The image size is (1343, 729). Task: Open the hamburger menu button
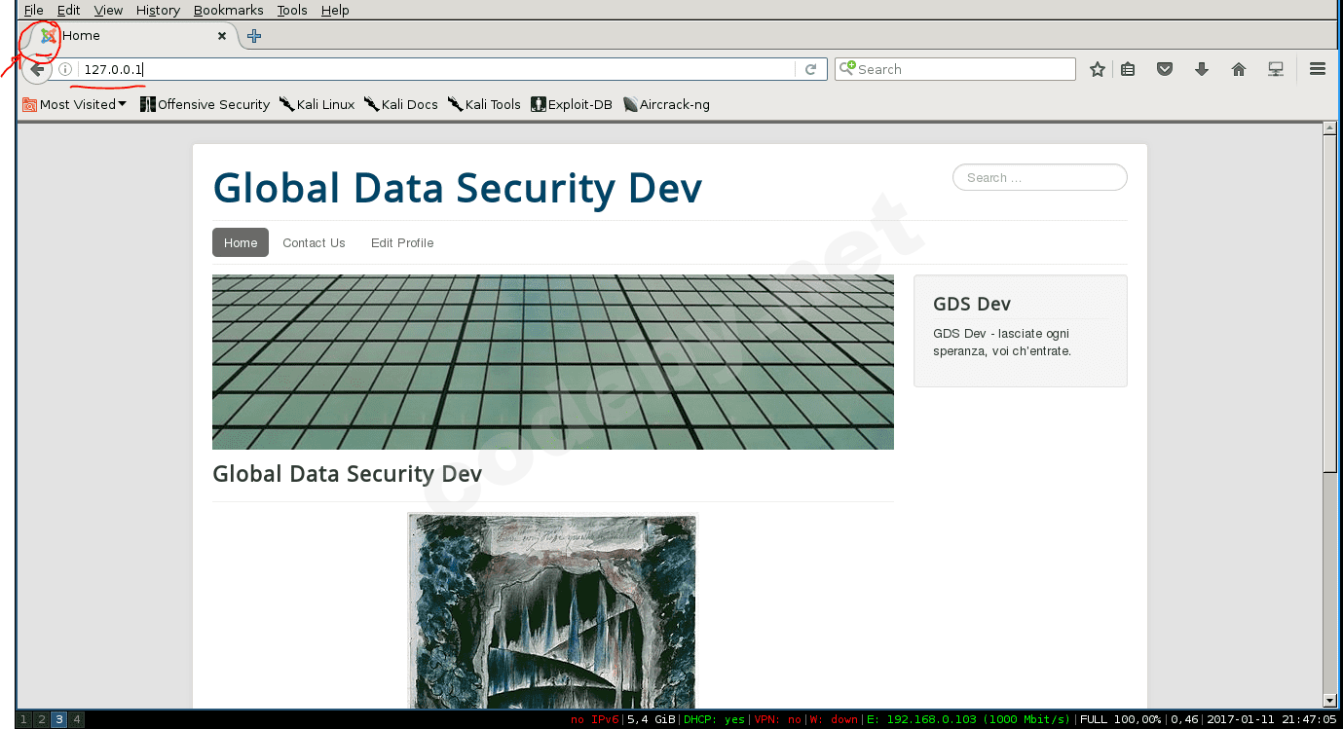point(1318,69)
